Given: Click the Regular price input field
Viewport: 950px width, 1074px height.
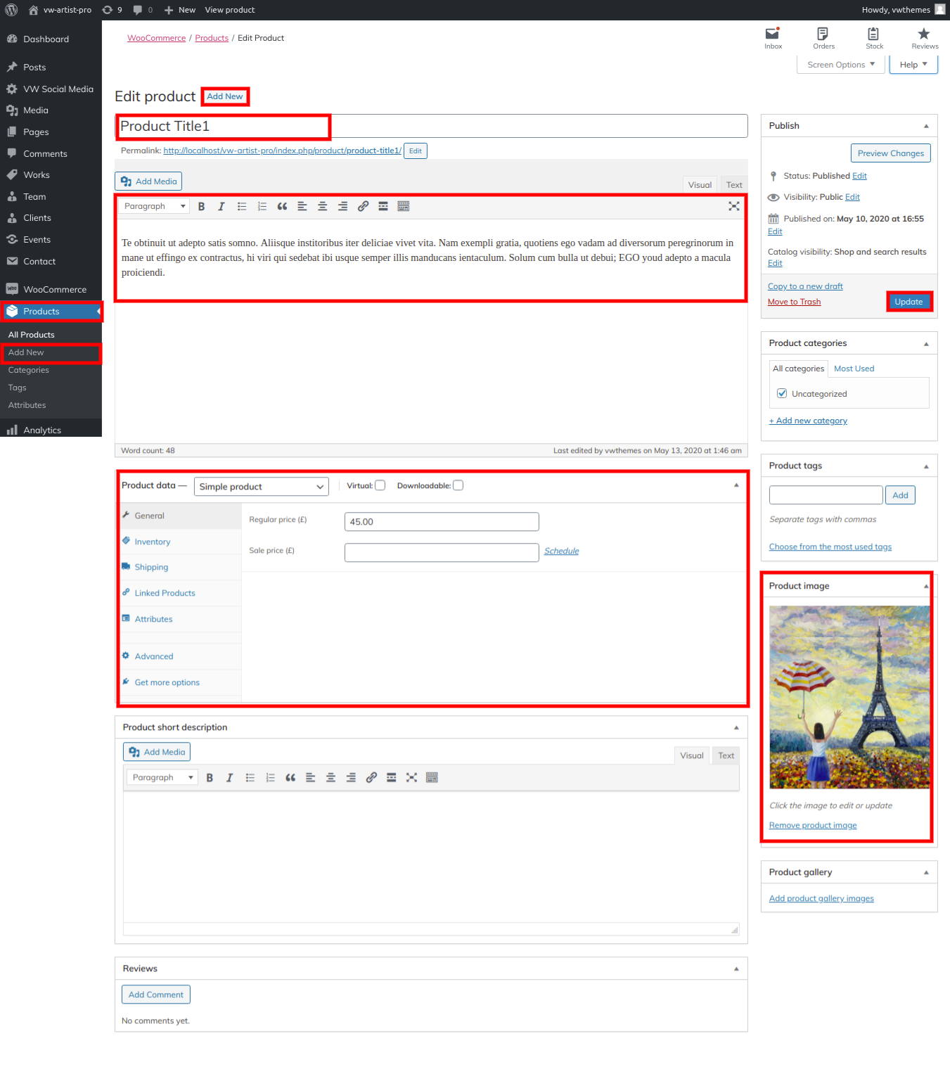Looking at the screenshot, I should point(442,522).
